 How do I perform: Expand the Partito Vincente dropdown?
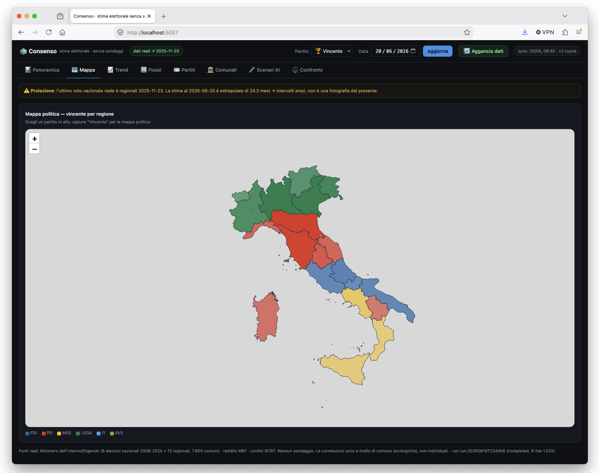pos(332,51)
